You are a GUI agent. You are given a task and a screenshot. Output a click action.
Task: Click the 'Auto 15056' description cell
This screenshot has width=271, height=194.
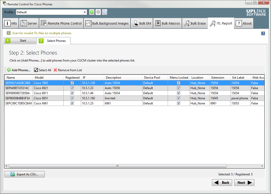point(123,88)
